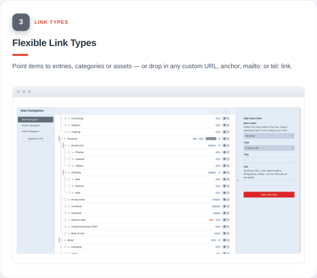
Task: Tick the checkbox for Training
Action: tap(65, 132)
